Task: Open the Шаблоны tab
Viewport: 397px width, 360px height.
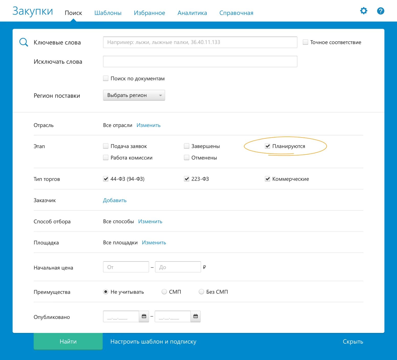Action: coord(108,13)
